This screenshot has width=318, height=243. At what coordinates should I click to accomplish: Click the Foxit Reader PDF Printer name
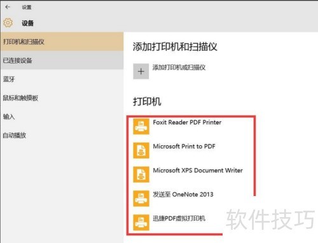point(187,122)
